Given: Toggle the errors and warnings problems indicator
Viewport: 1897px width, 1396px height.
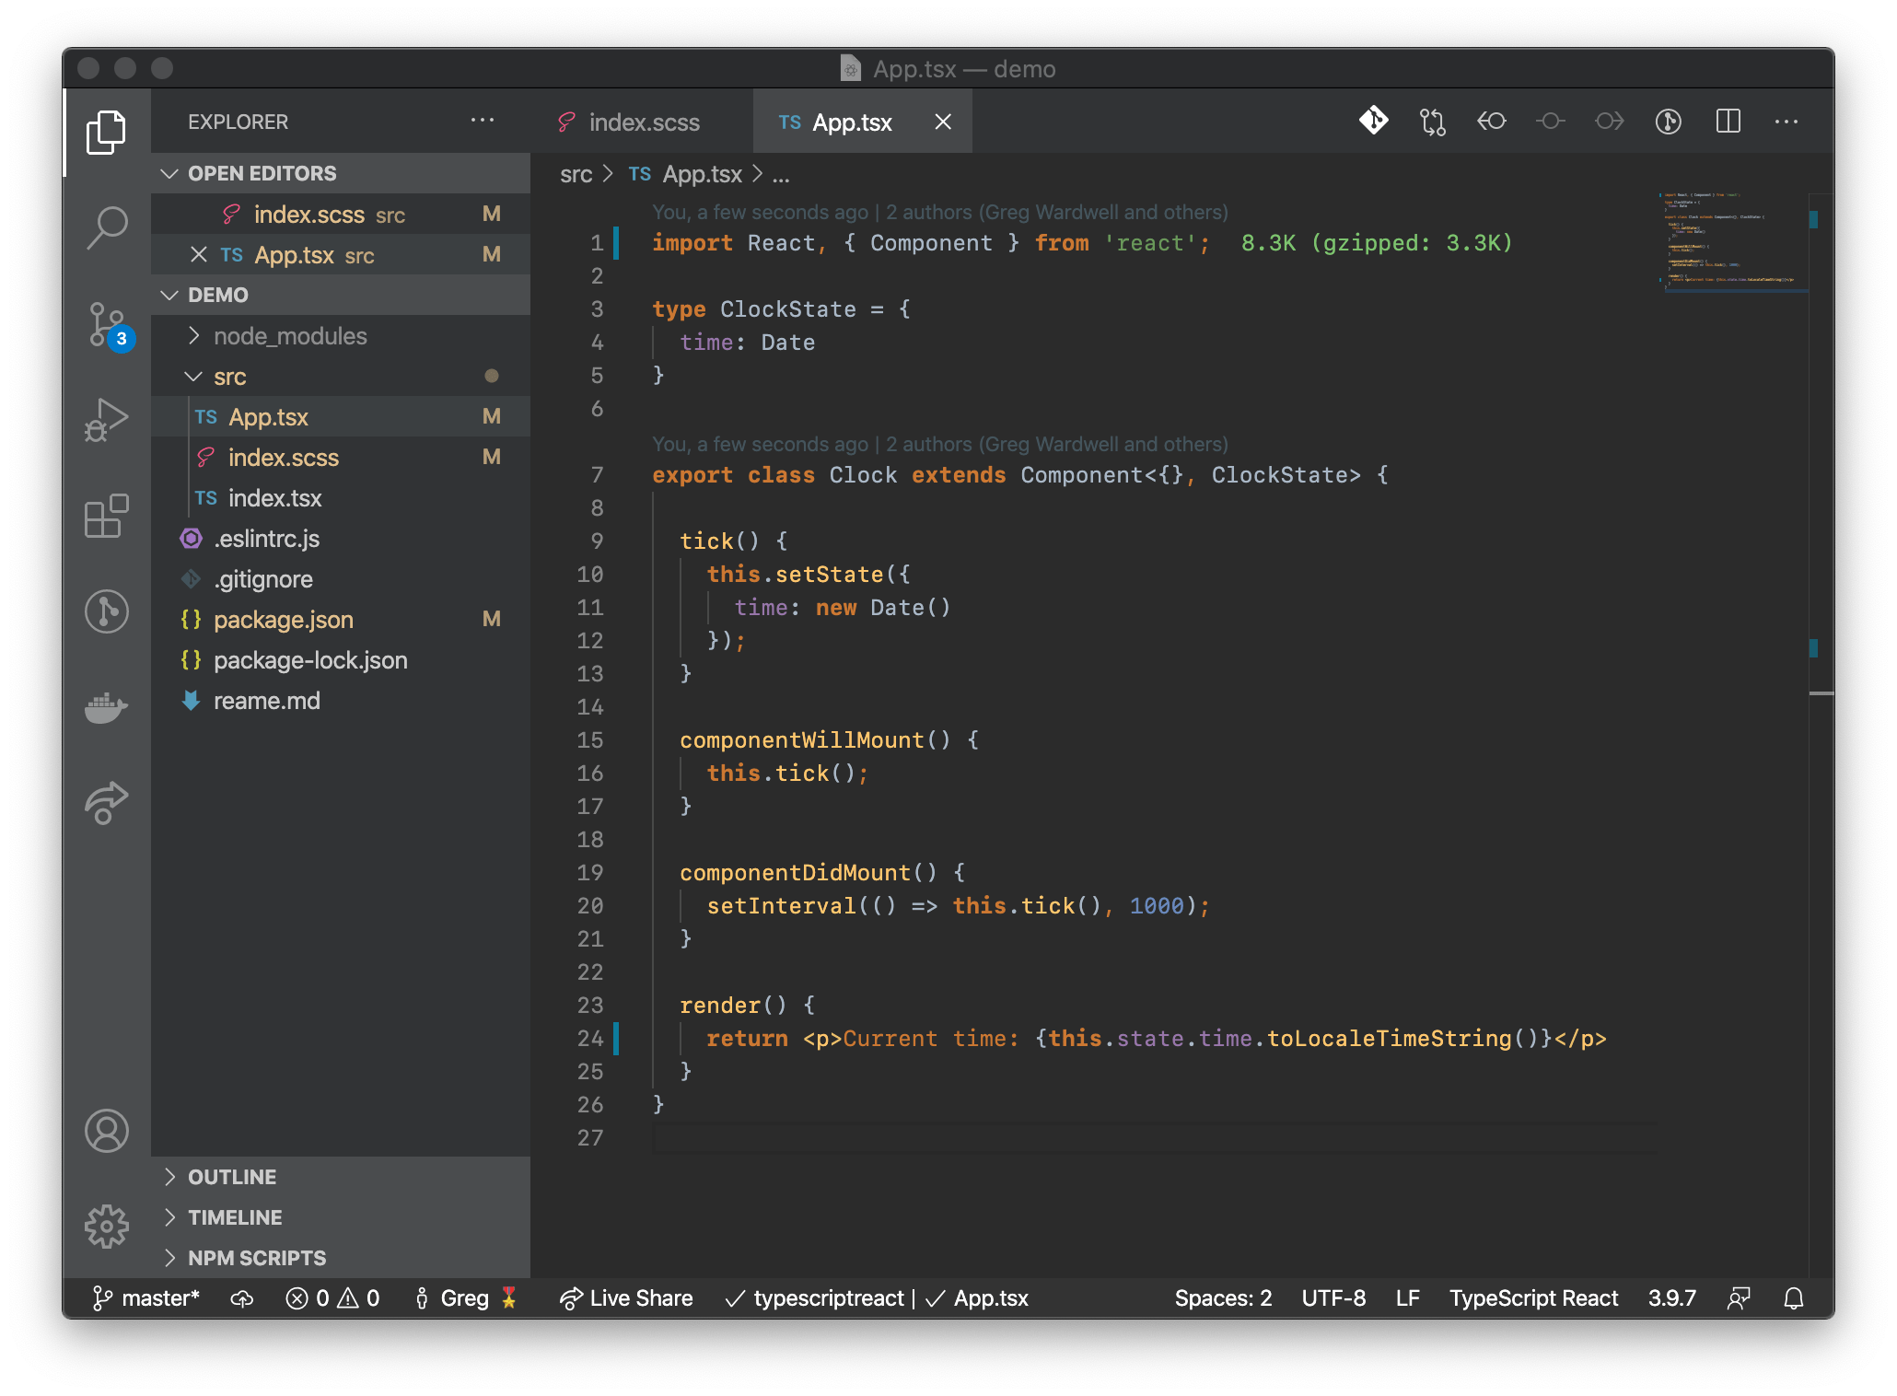Looking at the screenshot, I should point(332,1298).
